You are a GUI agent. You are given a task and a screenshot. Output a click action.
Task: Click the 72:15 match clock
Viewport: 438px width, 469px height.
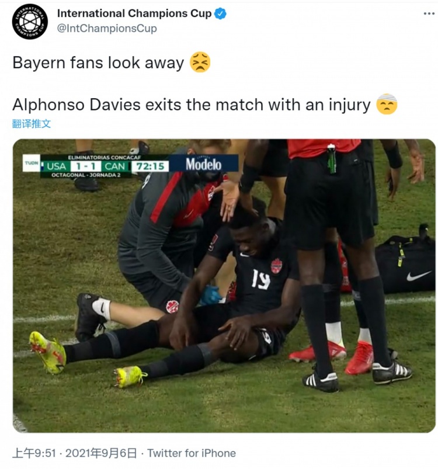tap(151, 166)
